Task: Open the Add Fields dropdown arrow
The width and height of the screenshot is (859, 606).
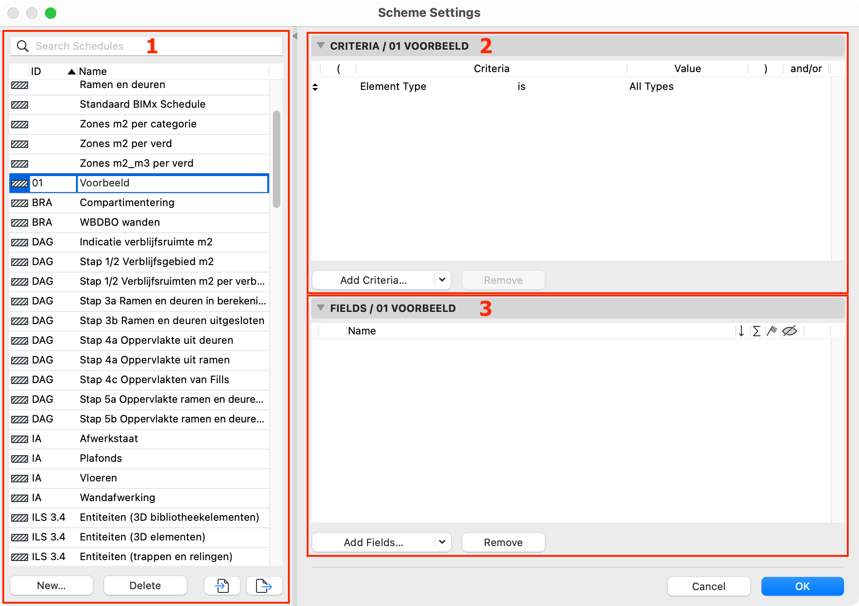Action: click(x=442, y=542)
